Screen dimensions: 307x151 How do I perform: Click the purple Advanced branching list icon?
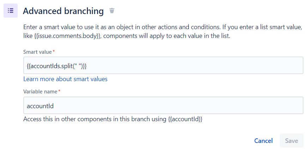[x=11, y=11]
